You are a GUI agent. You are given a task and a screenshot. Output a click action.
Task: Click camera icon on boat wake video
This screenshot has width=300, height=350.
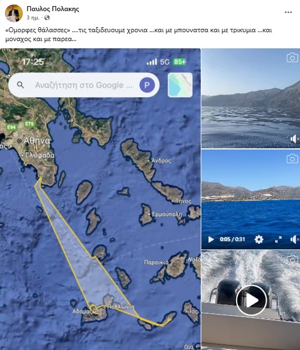click(x=292, y=259)
